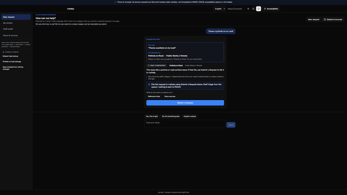347x195 pixels.
Task: Click the app logo in the header
Action: tap(70, 9)
